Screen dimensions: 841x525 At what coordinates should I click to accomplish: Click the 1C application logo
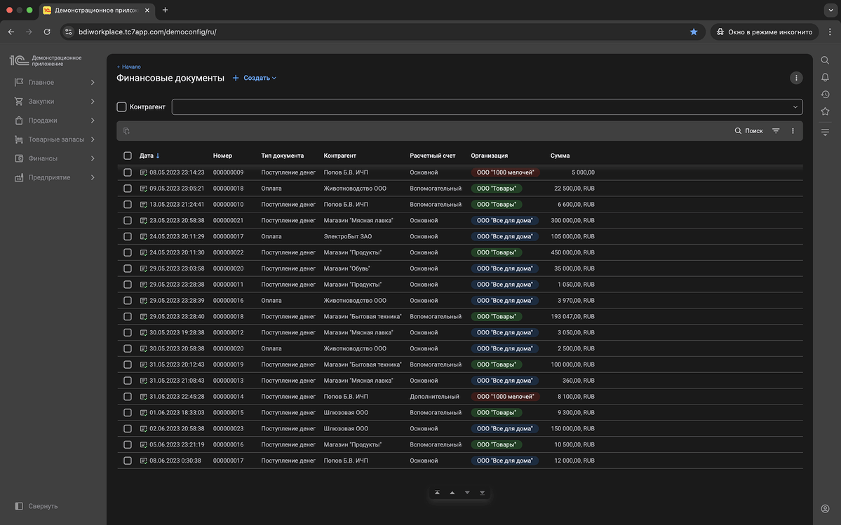click(20, 60)
